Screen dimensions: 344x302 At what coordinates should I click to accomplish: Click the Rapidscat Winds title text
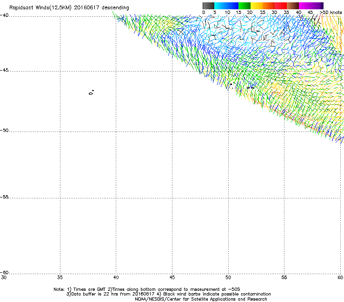pyautogui.click(x=69, y=8)
